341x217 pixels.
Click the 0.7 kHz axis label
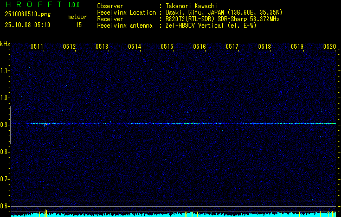pos(4,179)
